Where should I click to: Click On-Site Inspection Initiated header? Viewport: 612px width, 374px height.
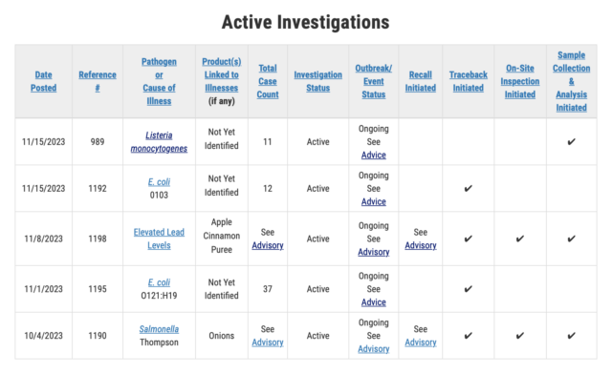click(x=520, y=81)
